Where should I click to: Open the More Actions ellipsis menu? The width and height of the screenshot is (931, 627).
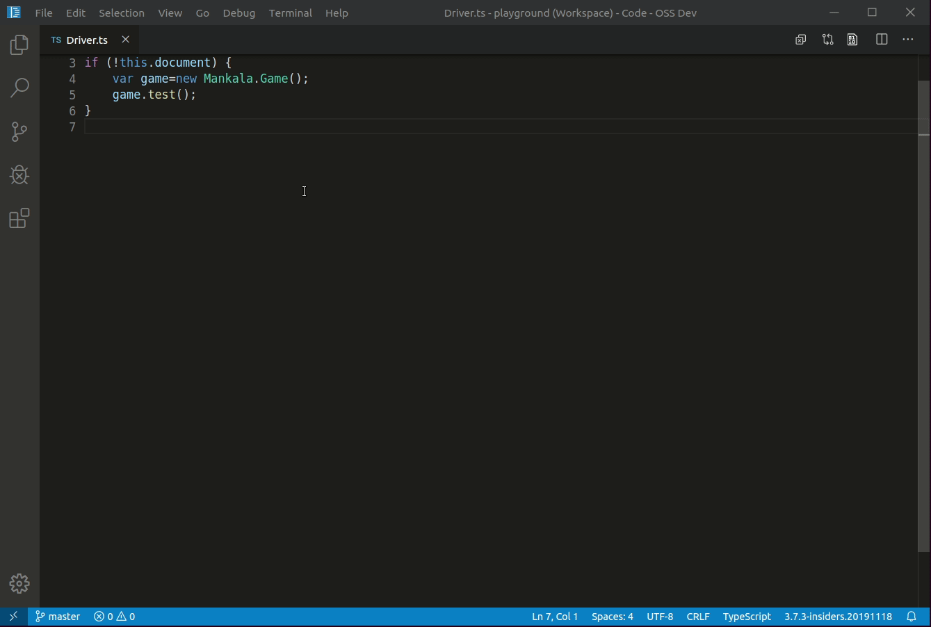click(x=908, y=40)
